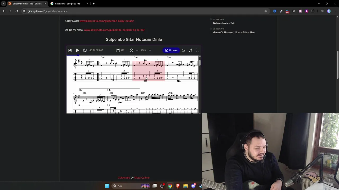The width and height of the screenshot is (339, 190).
Task: Open OBS Studio from the taskbar
Action: pos(162,186)
